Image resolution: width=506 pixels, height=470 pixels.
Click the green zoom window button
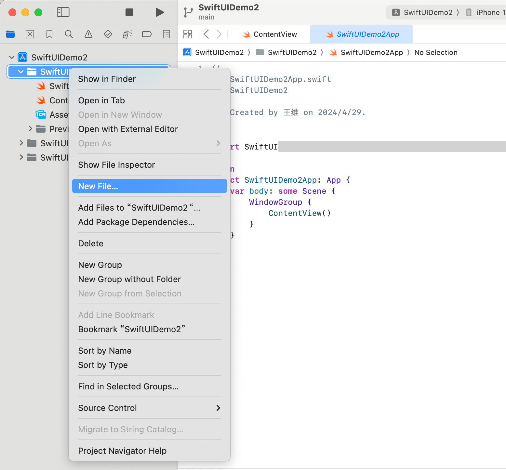(38, 12)
